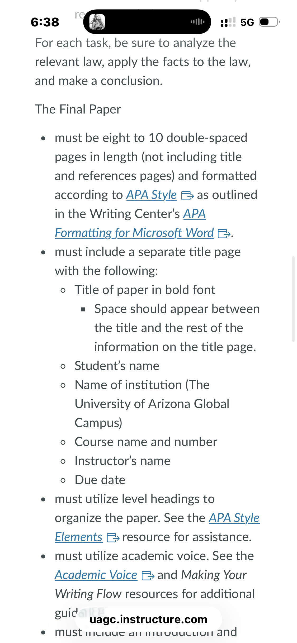
Task: Tap the album art in Dynamic Island
Action: 97,22
